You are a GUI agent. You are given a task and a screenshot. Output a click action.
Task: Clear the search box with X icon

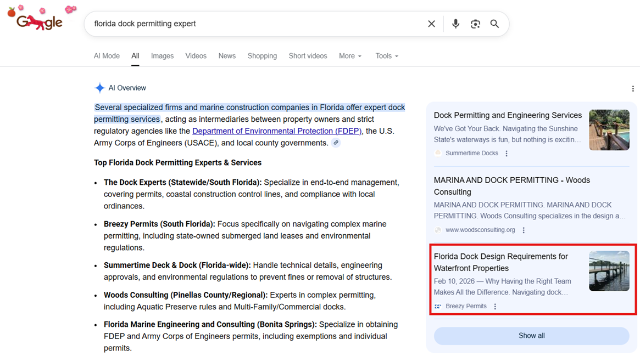(x=431, y=24)
